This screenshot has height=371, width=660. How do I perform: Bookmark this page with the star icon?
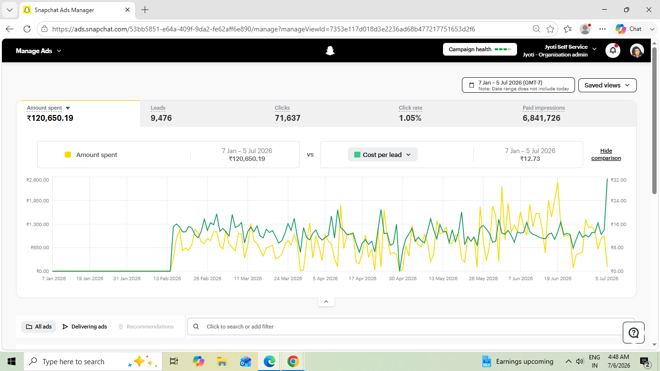[550, 29]
